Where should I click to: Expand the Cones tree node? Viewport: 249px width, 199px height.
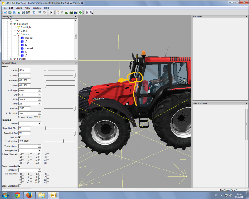coord(15,31)
